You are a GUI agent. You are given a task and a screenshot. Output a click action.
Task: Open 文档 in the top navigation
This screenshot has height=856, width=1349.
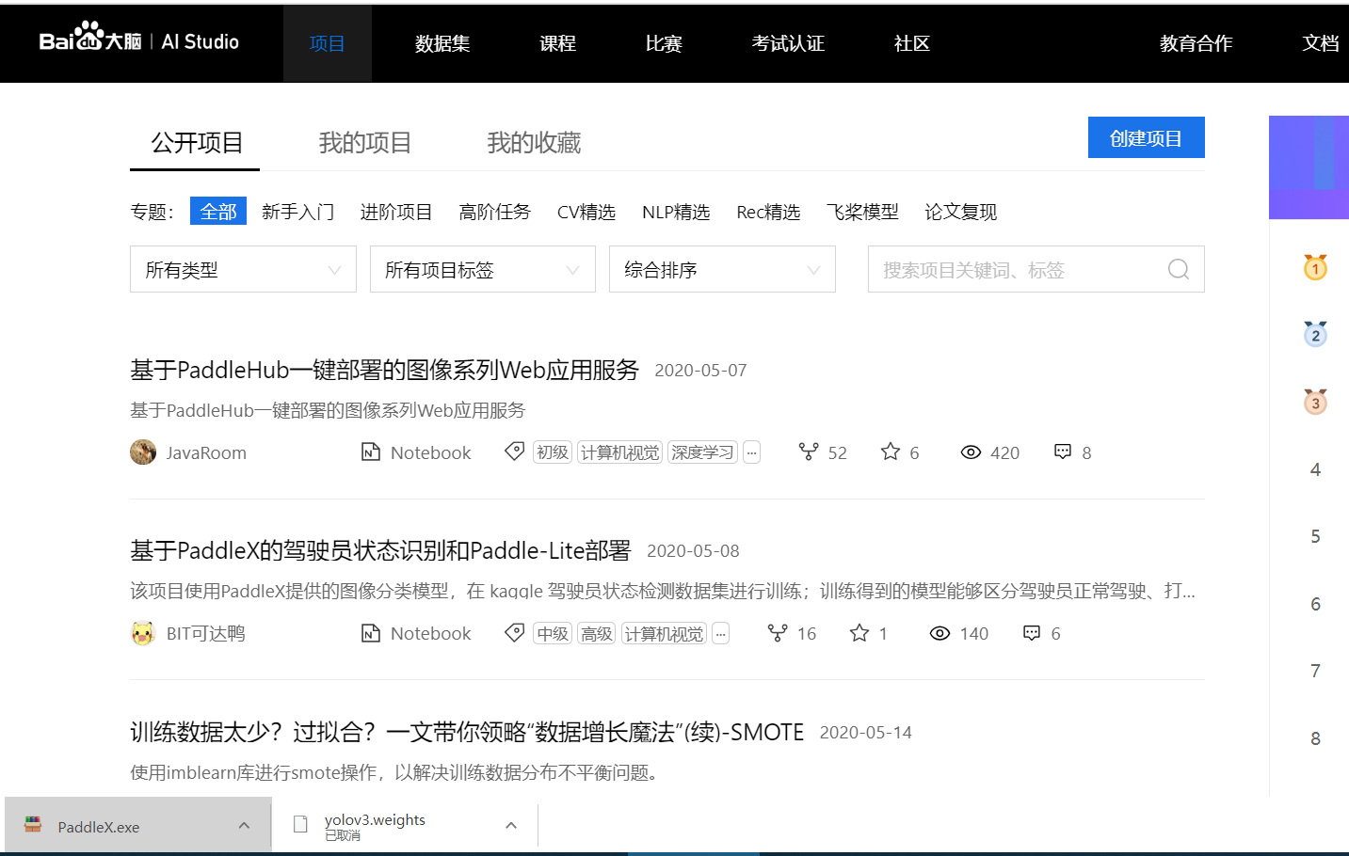pos(1321,43)
